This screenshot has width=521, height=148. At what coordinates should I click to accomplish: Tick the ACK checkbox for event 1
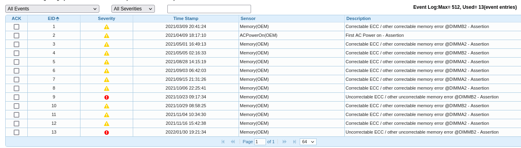tap(16, 27)
